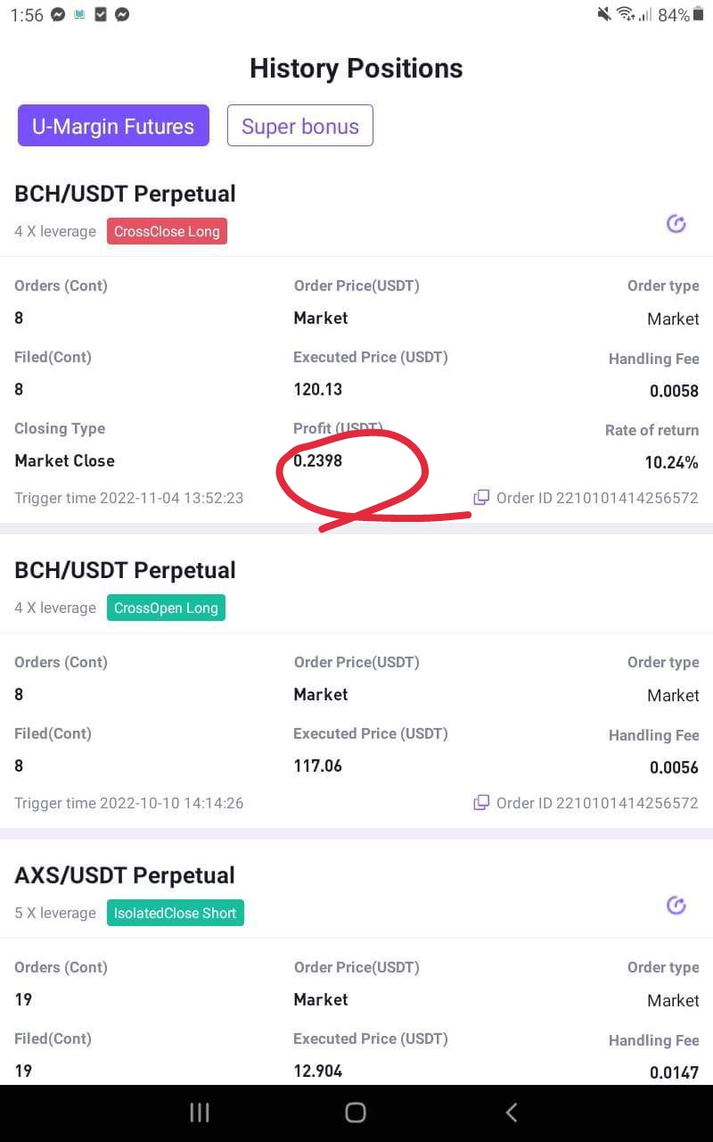Tap the IsolatedClose Short green tag
713x1142 pixels.
[x=175, y=913]
